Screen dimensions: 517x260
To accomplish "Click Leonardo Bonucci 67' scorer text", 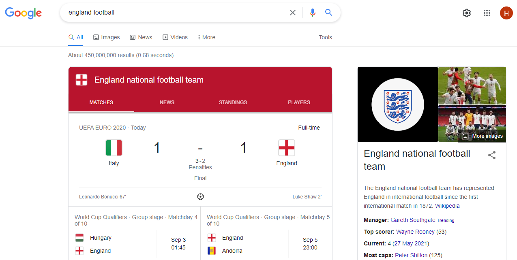I will [103, 197].
